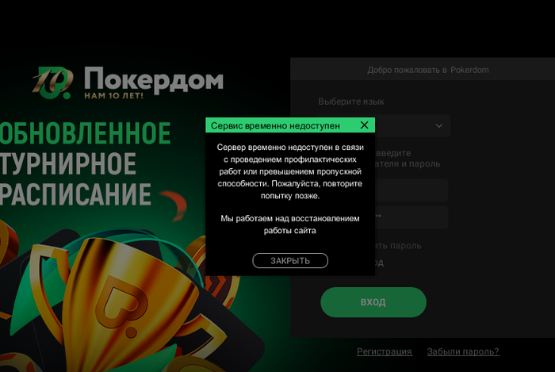Click the ОБНОВЛЕННОЕ ТУРНИРНОЕ РАСПИСАНИЕ banner heading

[85, 163]
